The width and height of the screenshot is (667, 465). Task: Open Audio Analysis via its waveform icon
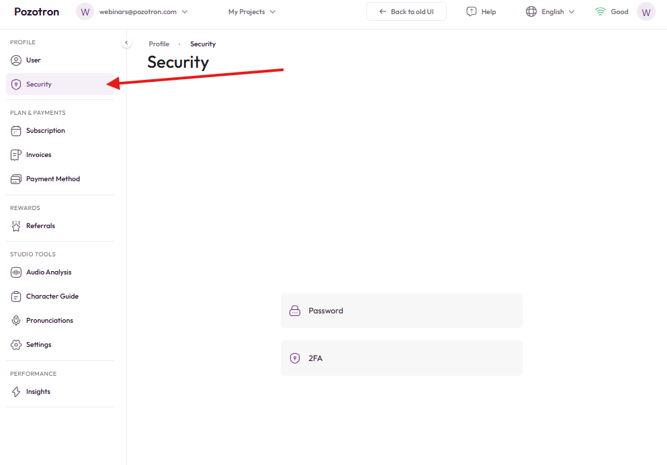point(16,272)
